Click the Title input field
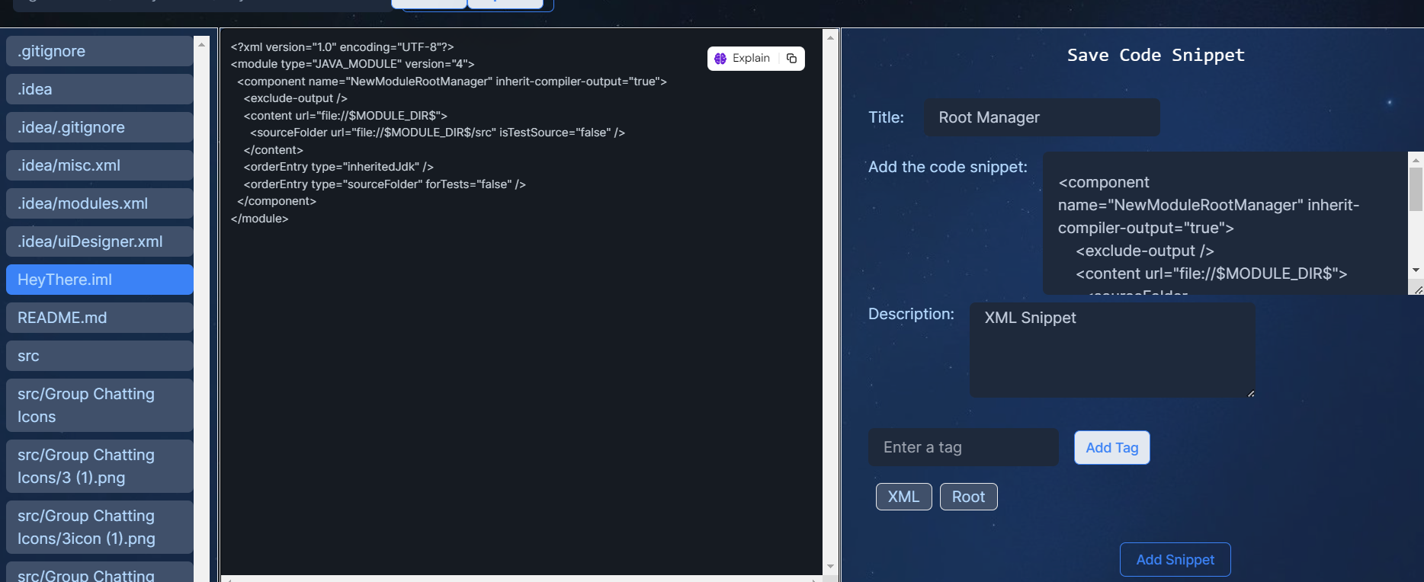 point(1041,117)
